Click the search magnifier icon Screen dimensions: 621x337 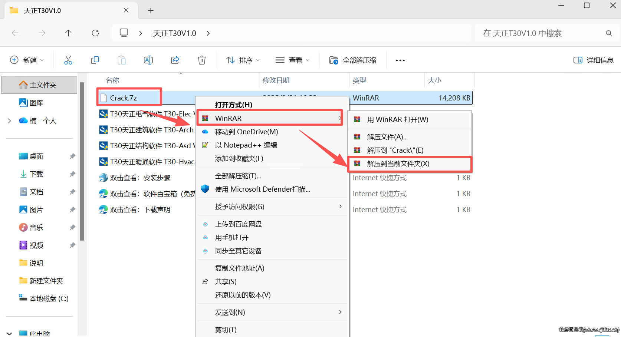click(x=609, y=33)
